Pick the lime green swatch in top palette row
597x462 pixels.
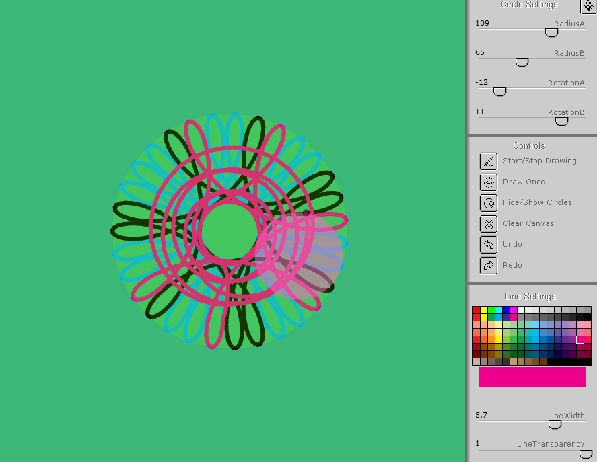[491, 310]
